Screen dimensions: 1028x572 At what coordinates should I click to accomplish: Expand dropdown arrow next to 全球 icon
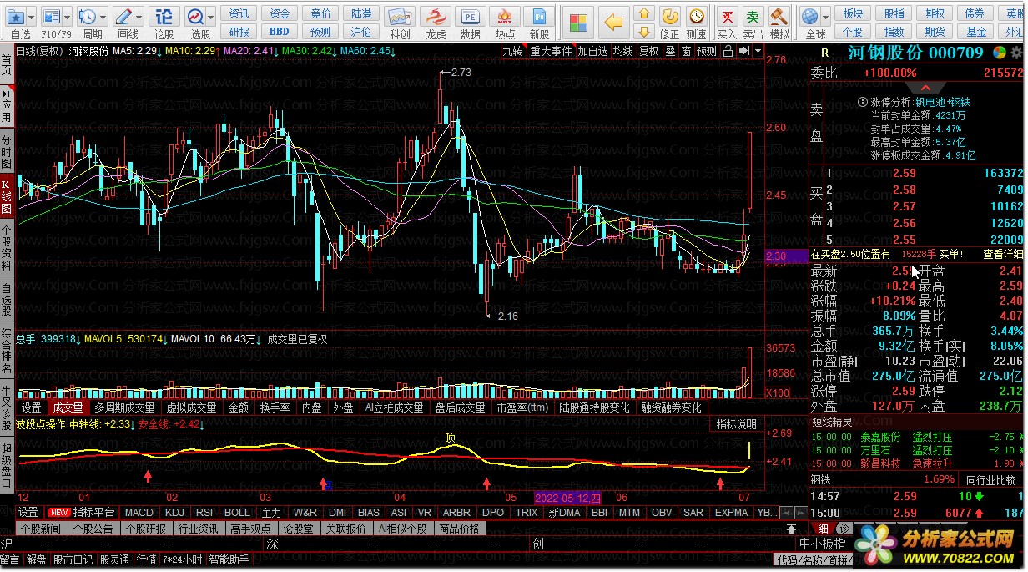[x=825, y=16]
